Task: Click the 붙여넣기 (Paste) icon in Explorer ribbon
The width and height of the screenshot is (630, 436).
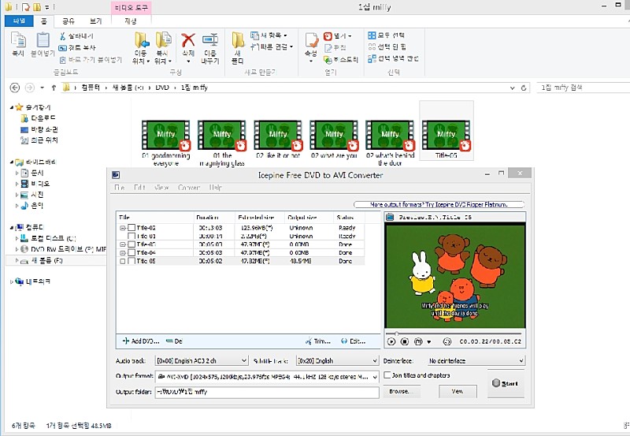Action: pos(43,40)
